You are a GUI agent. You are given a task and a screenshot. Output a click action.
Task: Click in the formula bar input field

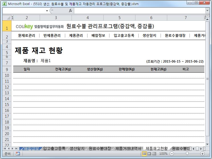click(x=140, y=11)
